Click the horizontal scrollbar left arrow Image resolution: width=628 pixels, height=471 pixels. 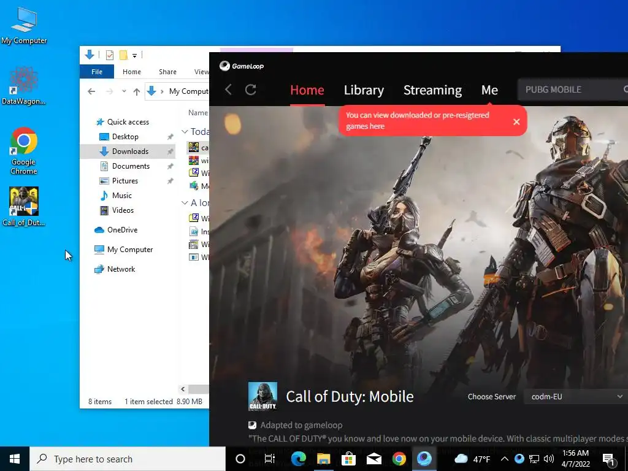pos(183,389)
